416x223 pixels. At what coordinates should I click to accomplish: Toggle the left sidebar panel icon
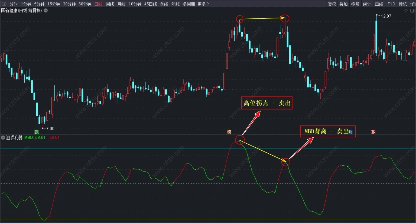pyautogui.click(x=4, y=4)
